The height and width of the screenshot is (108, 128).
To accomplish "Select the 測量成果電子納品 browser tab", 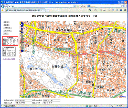I will [x=25, y=10].
